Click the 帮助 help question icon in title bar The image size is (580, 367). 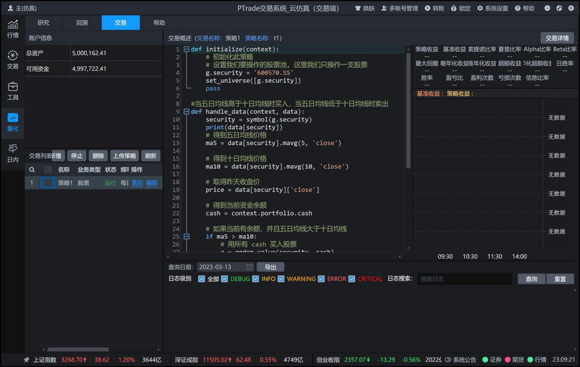(x=517, y=8)
